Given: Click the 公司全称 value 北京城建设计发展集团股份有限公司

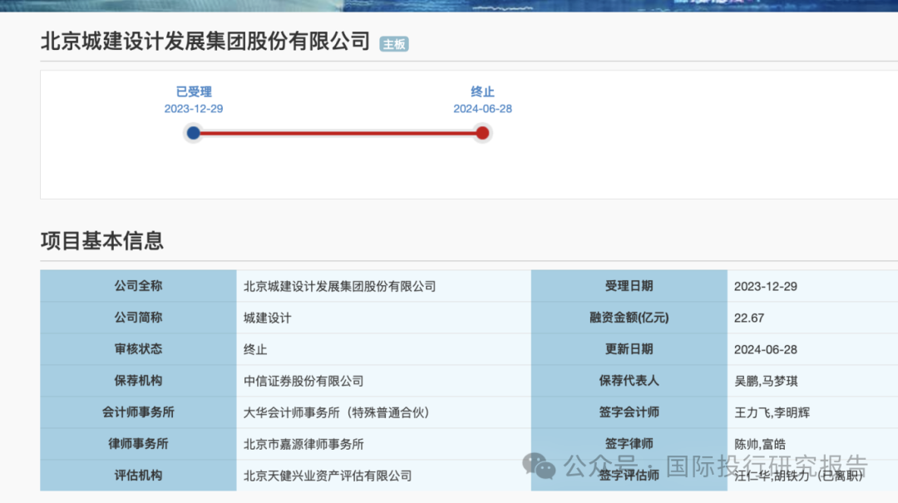Looking at the screenshot, I should (339, 287).
